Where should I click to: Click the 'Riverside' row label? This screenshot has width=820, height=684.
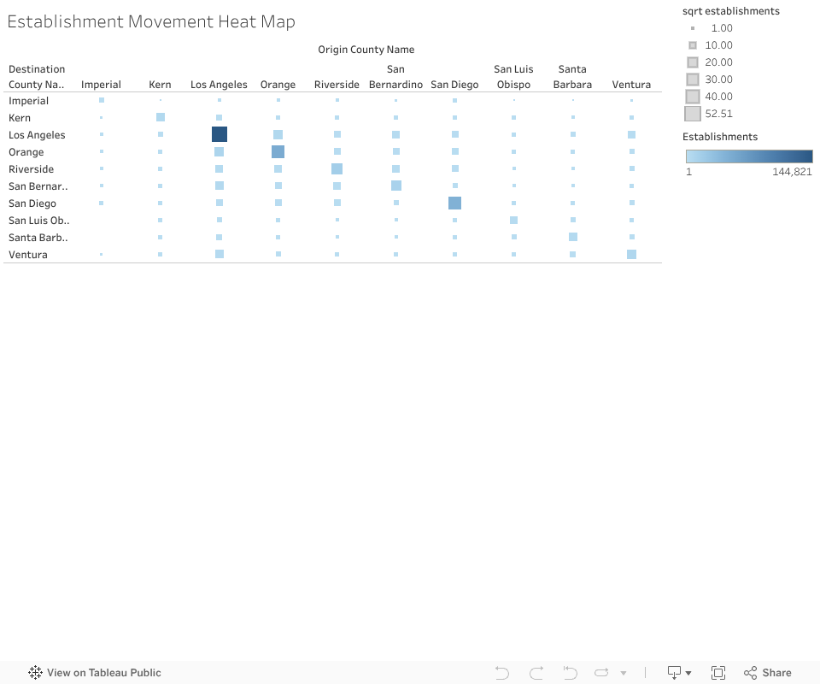[x=31, y=169]
